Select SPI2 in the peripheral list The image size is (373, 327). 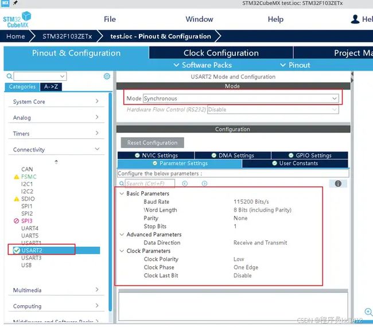[27, 213]
